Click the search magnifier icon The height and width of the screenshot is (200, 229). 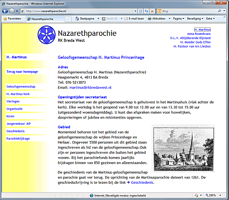[x=220, y=11]
